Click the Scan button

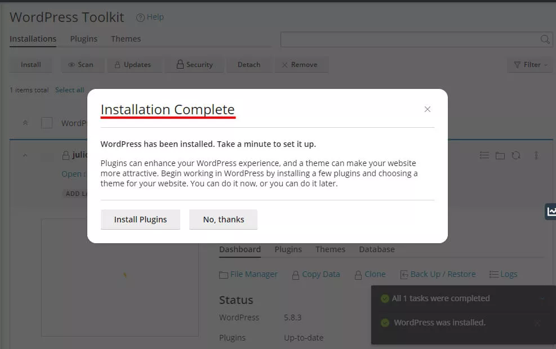(83, 65)
